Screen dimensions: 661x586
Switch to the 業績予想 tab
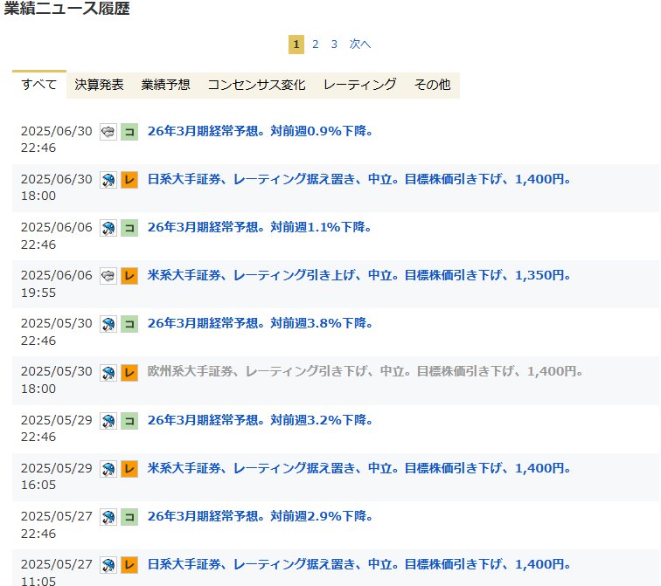[x=165, y=85]
